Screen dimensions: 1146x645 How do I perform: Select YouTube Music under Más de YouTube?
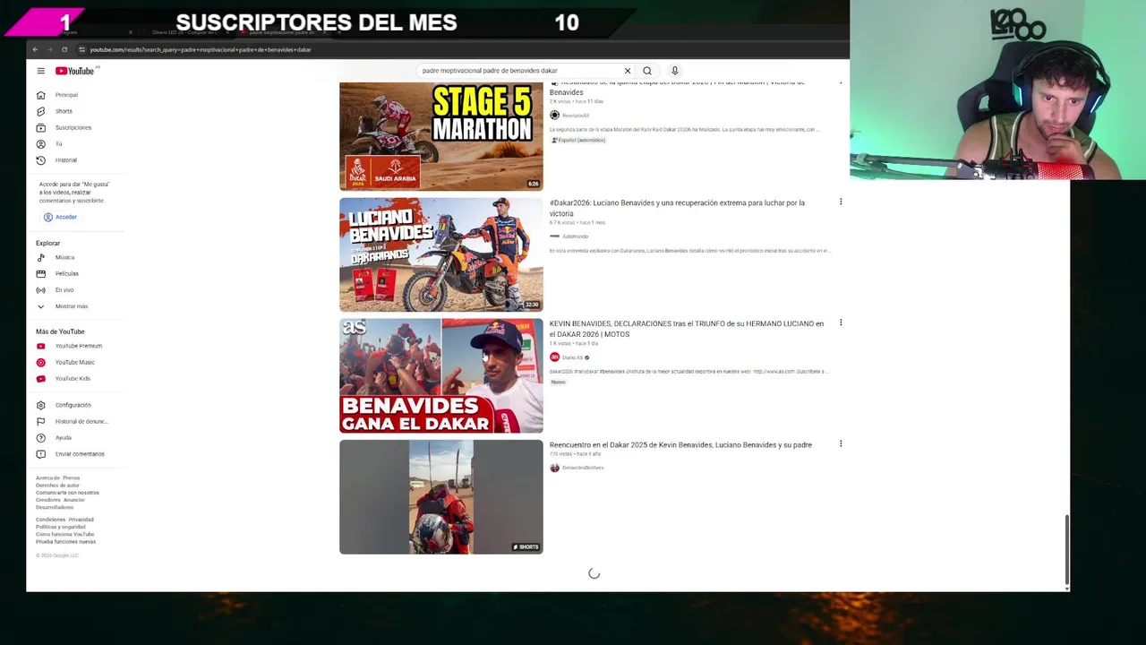[x=75, y=362]
